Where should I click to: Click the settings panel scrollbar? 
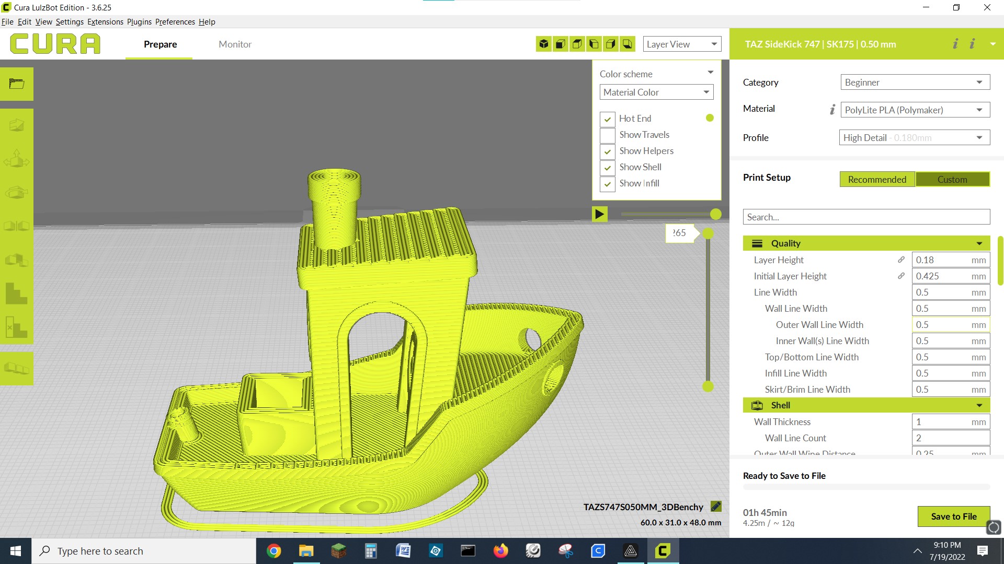coord(1000,261)
